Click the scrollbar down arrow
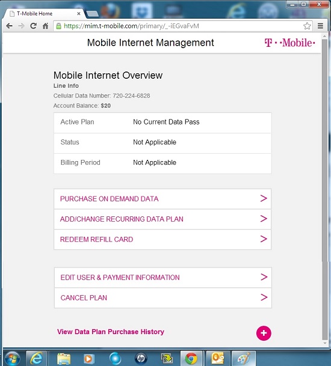 pyautogui.click(x=325, y=343)
